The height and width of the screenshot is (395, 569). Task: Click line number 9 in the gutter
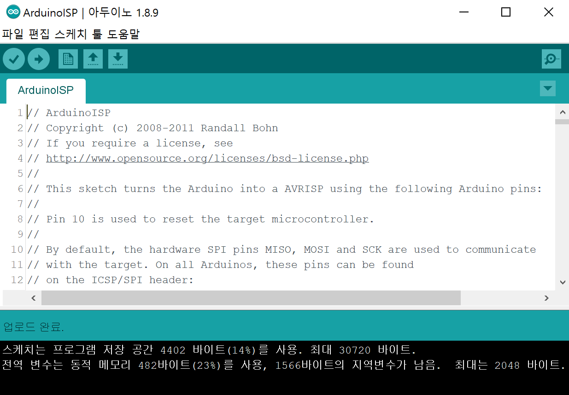click(20, 234)
